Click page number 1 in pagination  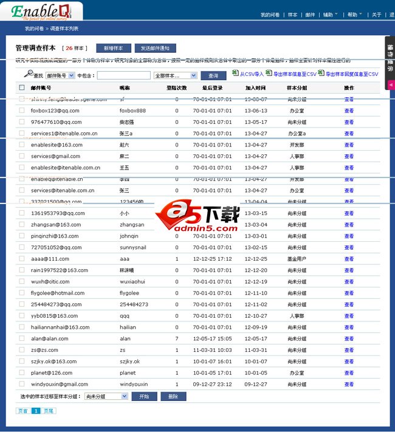coord(36,411)
